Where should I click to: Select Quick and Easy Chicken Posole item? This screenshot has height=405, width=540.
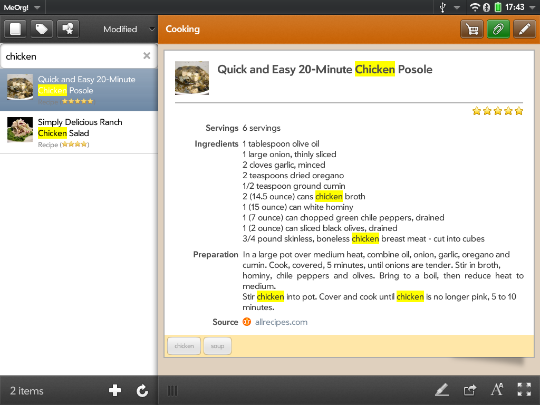pyautogui.click(x=79, y=90)
